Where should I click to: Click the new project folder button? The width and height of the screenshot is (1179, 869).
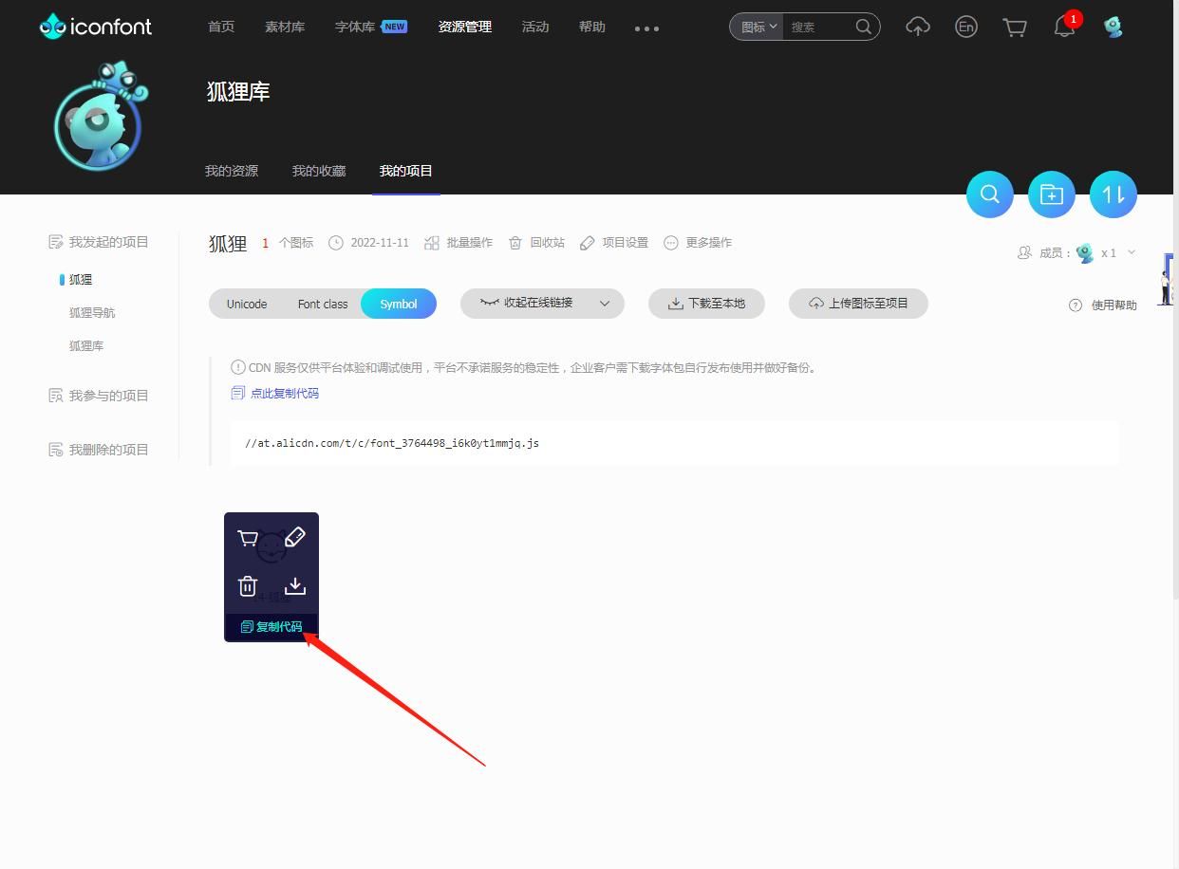click(1052, 194)
